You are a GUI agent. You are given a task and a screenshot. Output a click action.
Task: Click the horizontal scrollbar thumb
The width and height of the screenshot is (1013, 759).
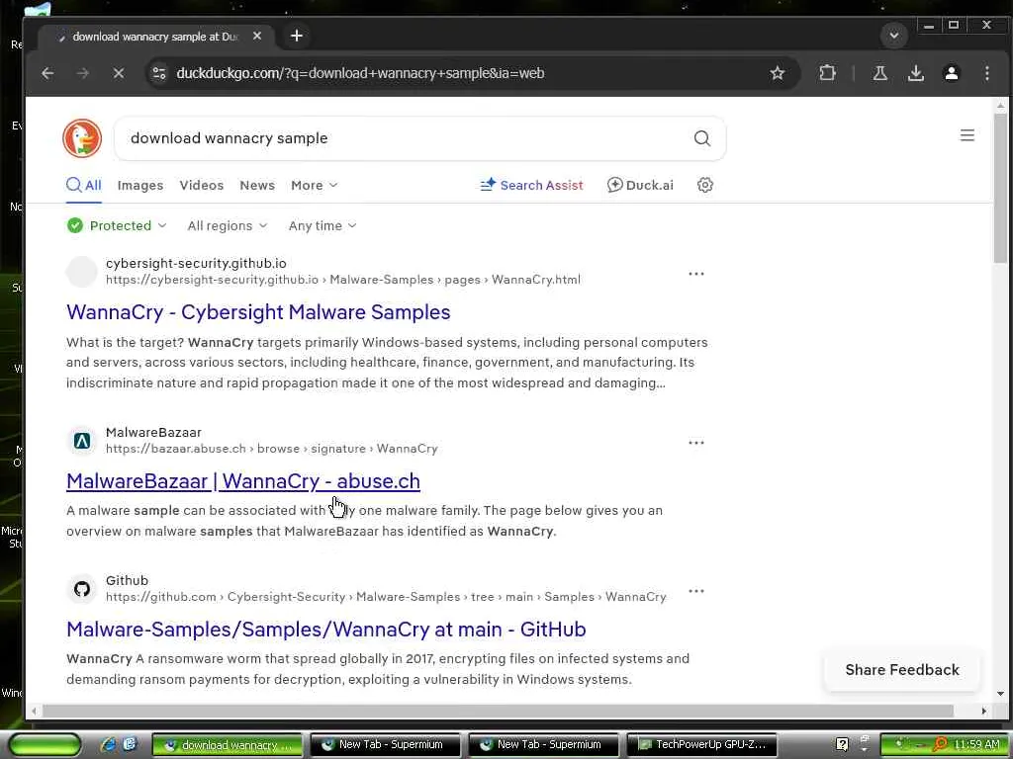point(498,711)
